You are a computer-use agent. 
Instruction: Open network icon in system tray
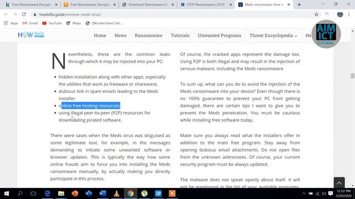[x=317, y=193]
